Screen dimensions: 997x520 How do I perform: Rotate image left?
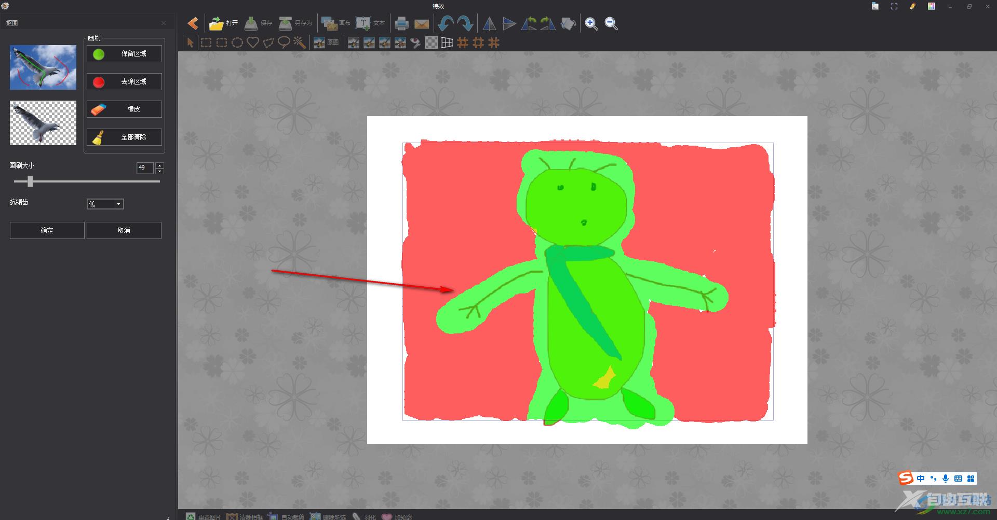tap(529, 23)
